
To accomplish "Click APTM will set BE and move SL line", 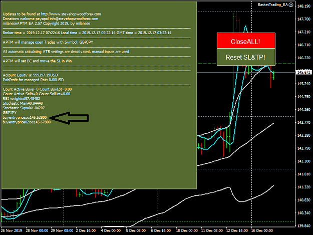I will coord(37,61).
